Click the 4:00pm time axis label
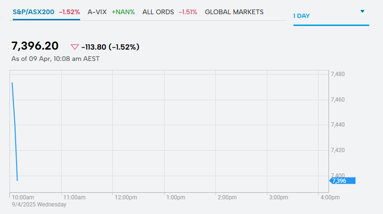The width and height of the screenshot is (383, 214). tap(330, 197)
